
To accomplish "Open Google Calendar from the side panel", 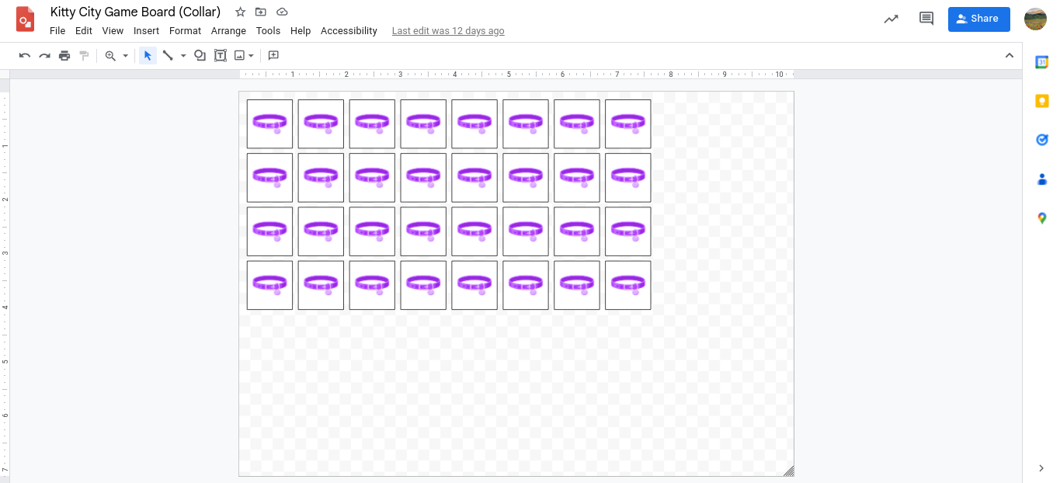I will pos(1041,62).
